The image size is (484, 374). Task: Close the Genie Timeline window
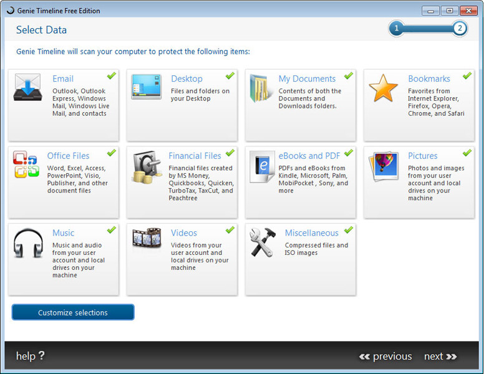pos(468,11)
